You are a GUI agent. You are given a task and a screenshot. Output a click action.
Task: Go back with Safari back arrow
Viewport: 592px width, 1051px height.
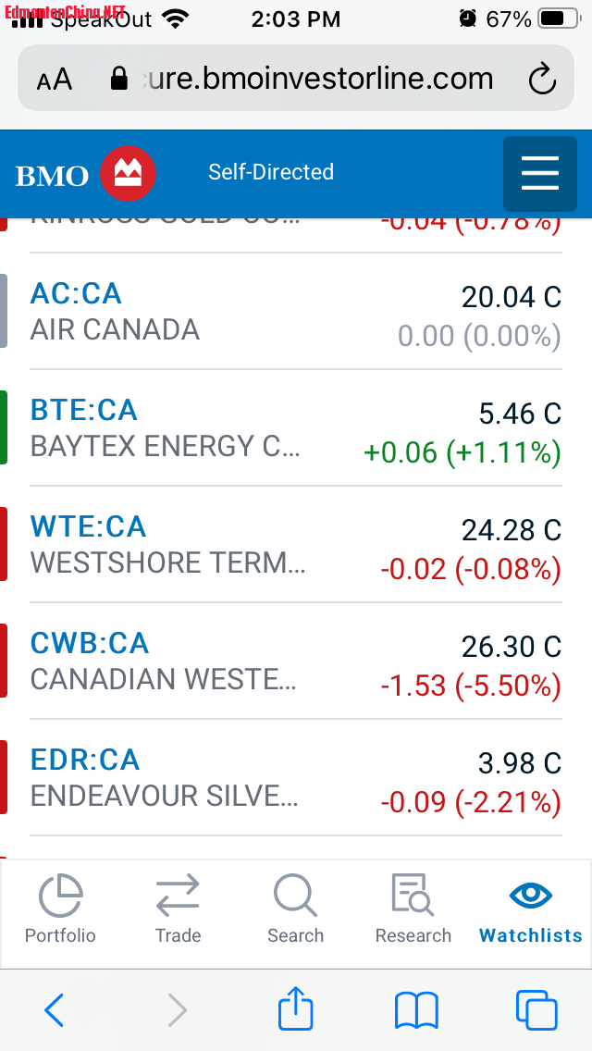click(x=54, y=1009)
